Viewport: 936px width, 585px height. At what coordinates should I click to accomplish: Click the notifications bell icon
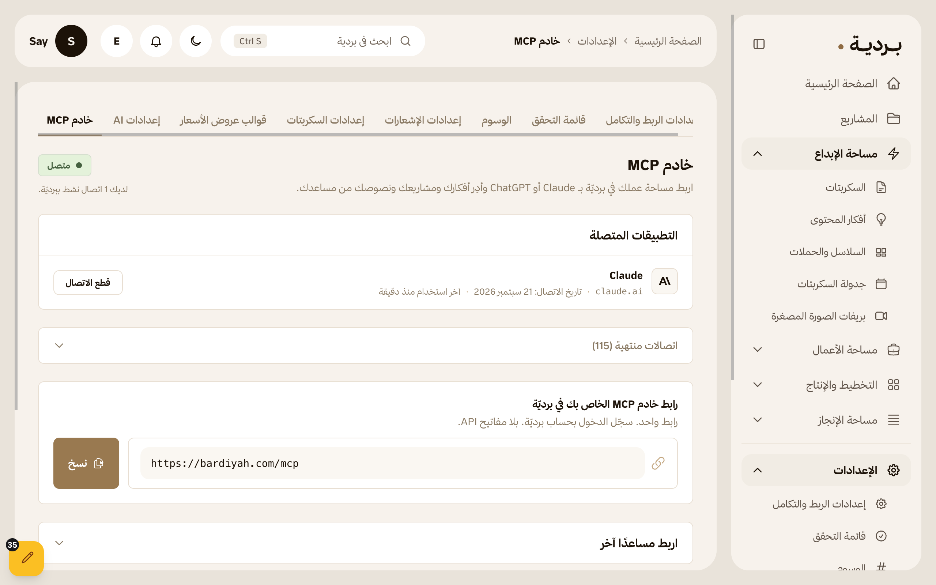click(156, 41)
